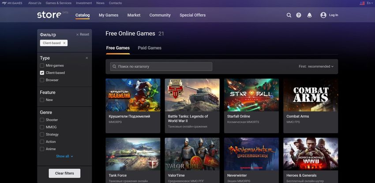Click the US flag language icon
375x183 pixels.
pos(362,3)
